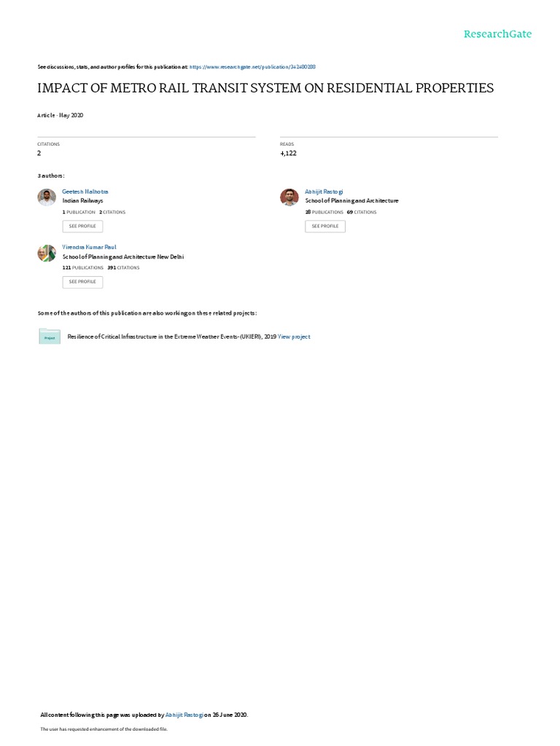Screen dimensions: 560x746
Task: Click SEE PROFILE under Indian Railways author
Action: (82, 226)
